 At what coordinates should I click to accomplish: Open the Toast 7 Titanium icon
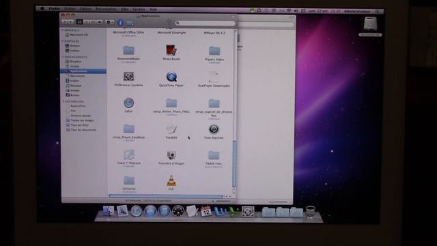point(129,155)
